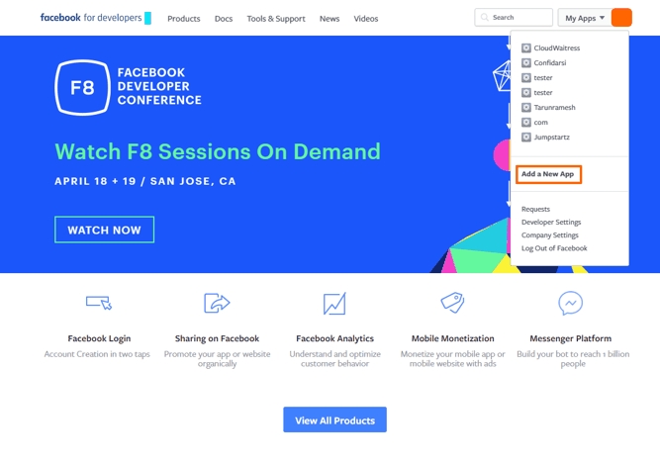
Task: Open the Products menu
Action: (184, 19)
